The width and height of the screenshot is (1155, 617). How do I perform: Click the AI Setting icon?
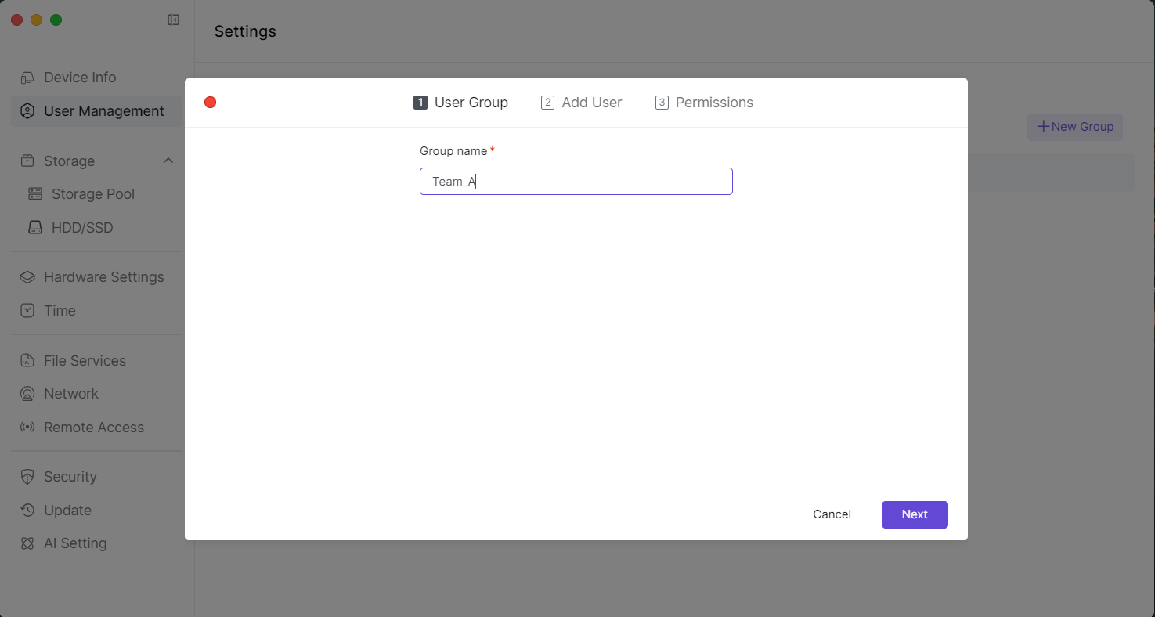pos(27,543)
